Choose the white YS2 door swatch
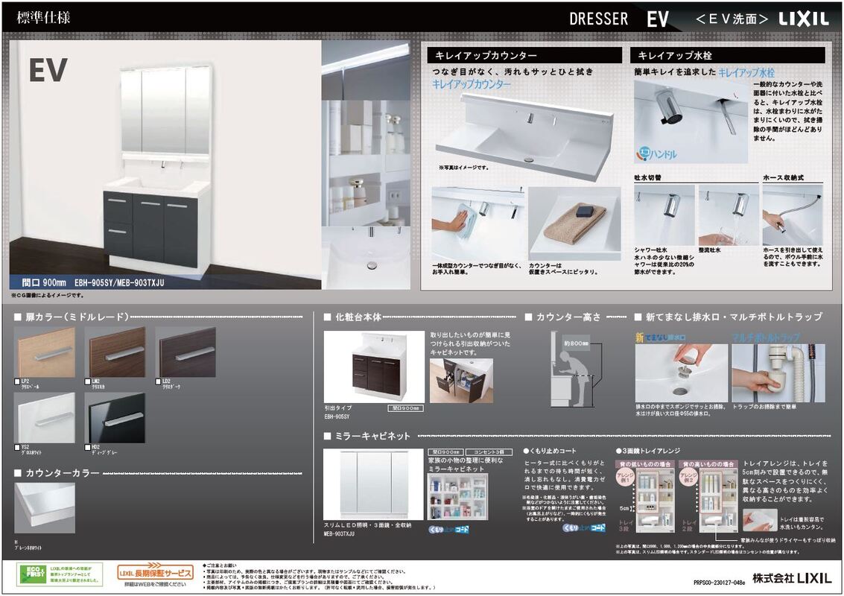The image size is (844, 596). 44,417
